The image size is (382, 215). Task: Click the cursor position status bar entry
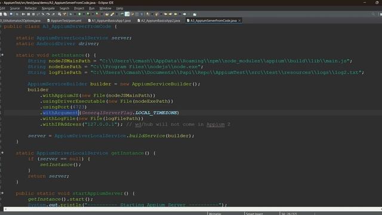coord(289,214)
